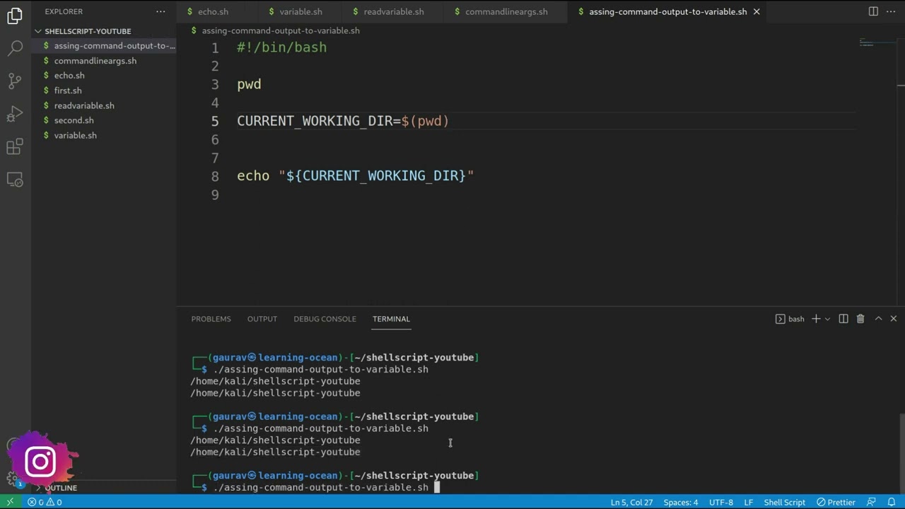Expand the Outline section
Image resolution: width=905 pixels, height=509 pixels.
(61, 488)
